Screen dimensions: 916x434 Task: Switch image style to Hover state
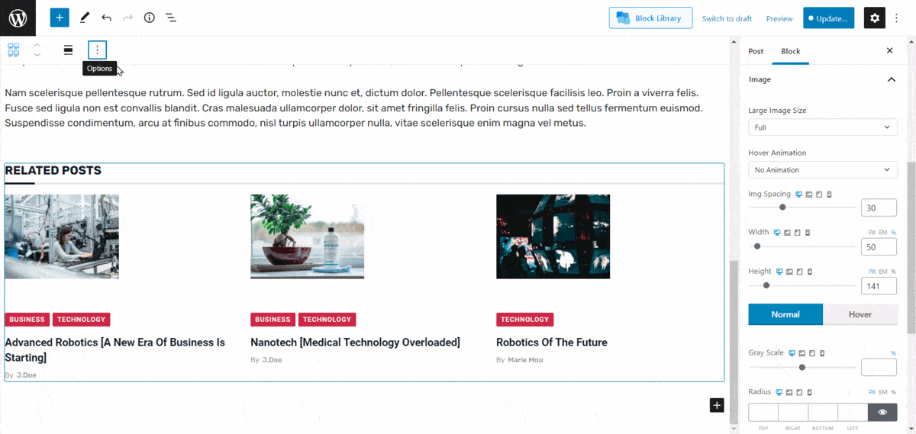(x=860, y=314)
